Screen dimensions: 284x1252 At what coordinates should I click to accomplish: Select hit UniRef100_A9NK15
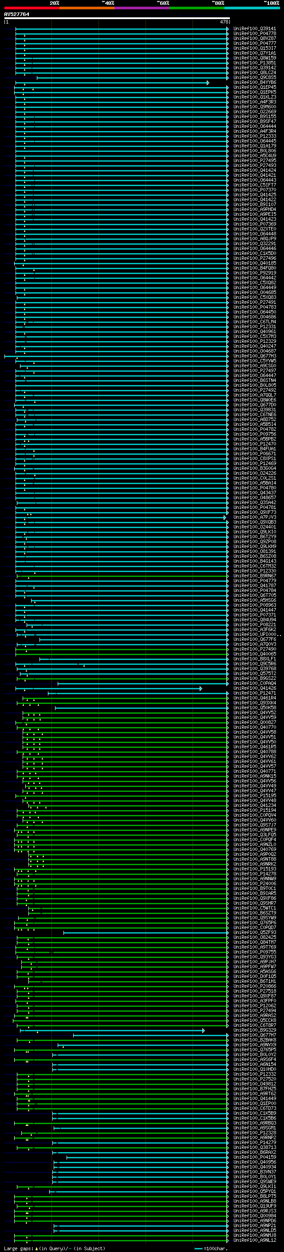(255, 776)
